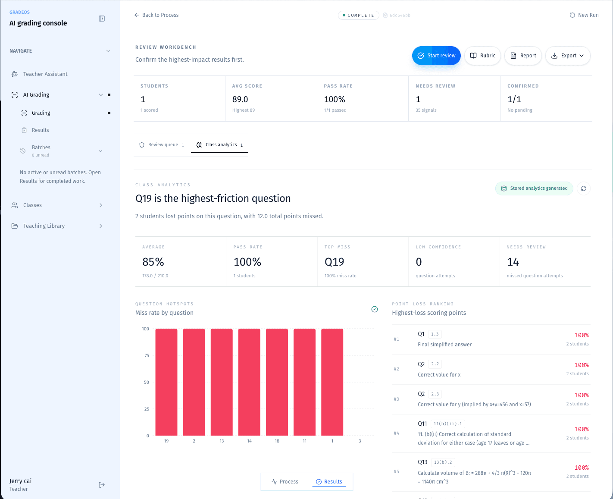Open the Q2 Correct value for y row
Screen dimensions: 613x499
491,399
